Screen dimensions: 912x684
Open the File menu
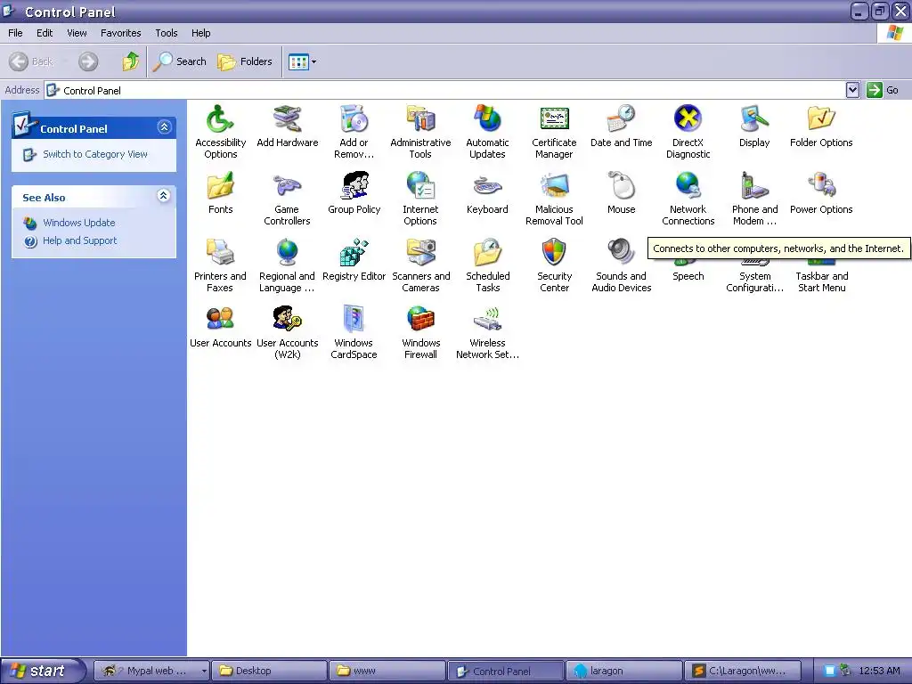pyautogui.click(x=15, y=33)
